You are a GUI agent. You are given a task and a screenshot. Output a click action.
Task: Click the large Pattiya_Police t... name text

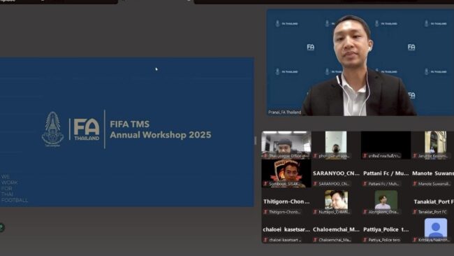point(386,229)
